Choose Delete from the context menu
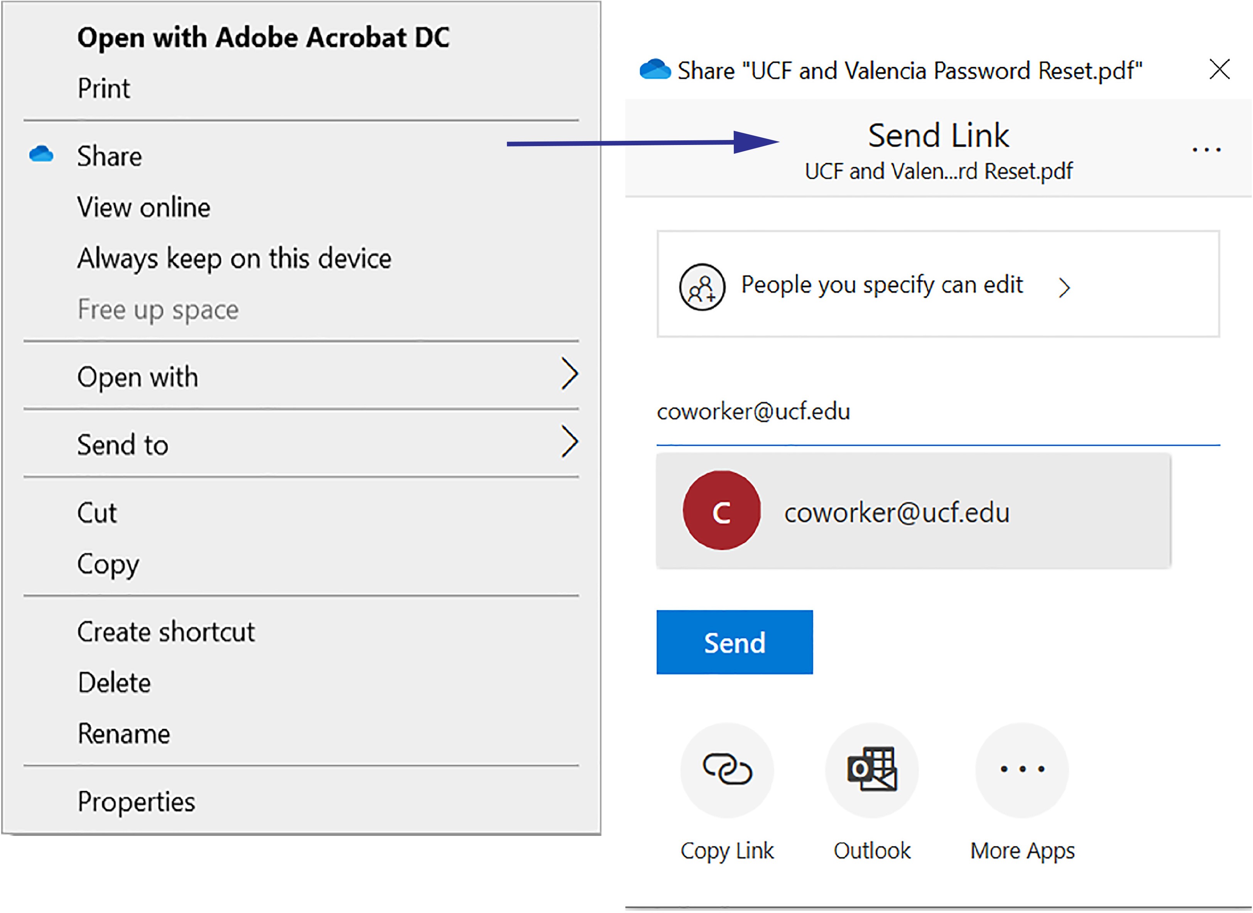This screenshot has height=913, width=1253. 114,683
